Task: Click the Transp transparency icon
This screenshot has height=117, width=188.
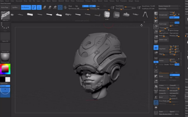Action: (156, 97)
